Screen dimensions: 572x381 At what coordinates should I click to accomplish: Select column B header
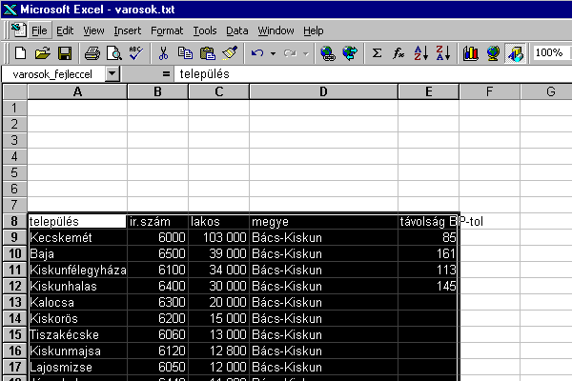(x=157, y=91)
